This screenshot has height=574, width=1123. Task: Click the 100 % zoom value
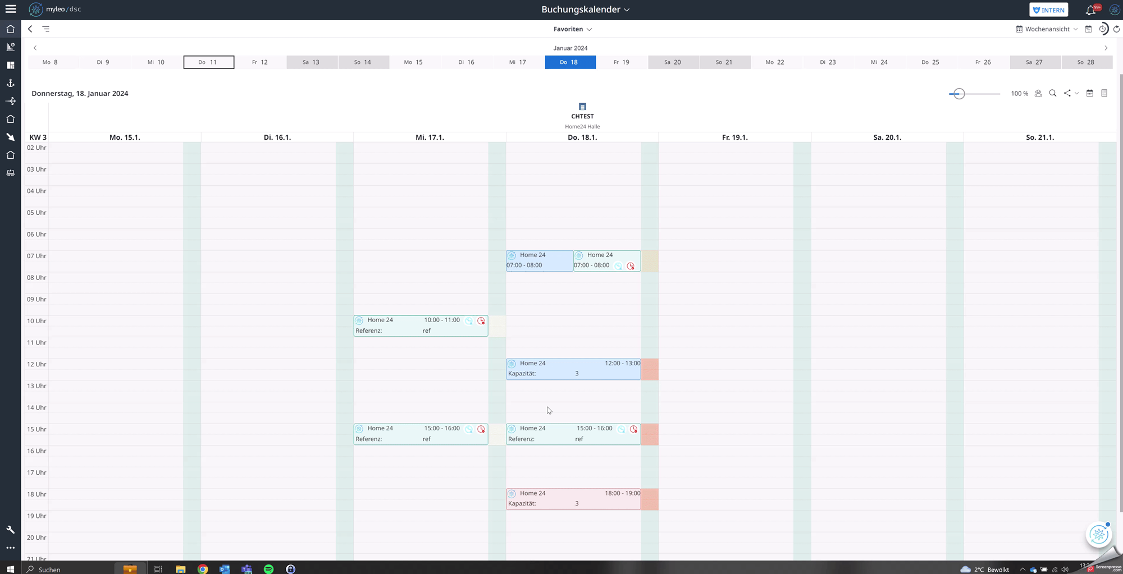(1019, 94)
